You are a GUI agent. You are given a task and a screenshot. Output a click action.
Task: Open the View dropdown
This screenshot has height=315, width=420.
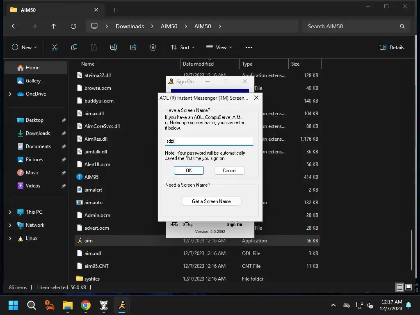coord(219,48)
